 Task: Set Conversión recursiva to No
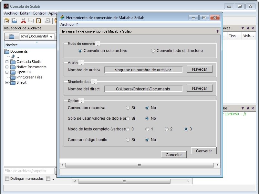coord(147,108)
